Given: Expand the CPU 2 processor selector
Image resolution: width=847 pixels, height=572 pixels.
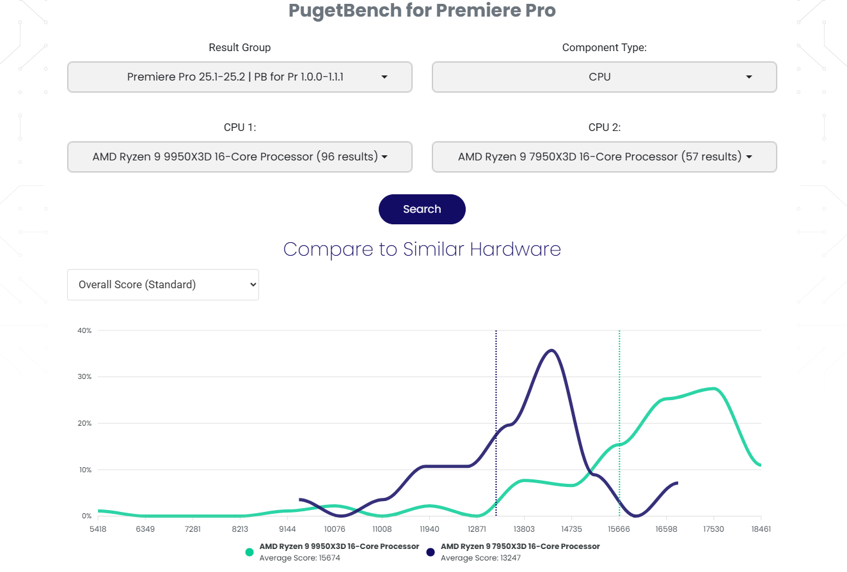Looking at the screenshot, I should point(604,157).
